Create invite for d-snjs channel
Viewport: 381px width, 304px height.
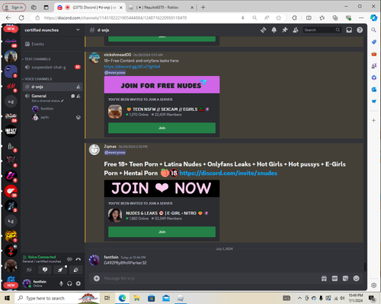[x=78, y=87]
